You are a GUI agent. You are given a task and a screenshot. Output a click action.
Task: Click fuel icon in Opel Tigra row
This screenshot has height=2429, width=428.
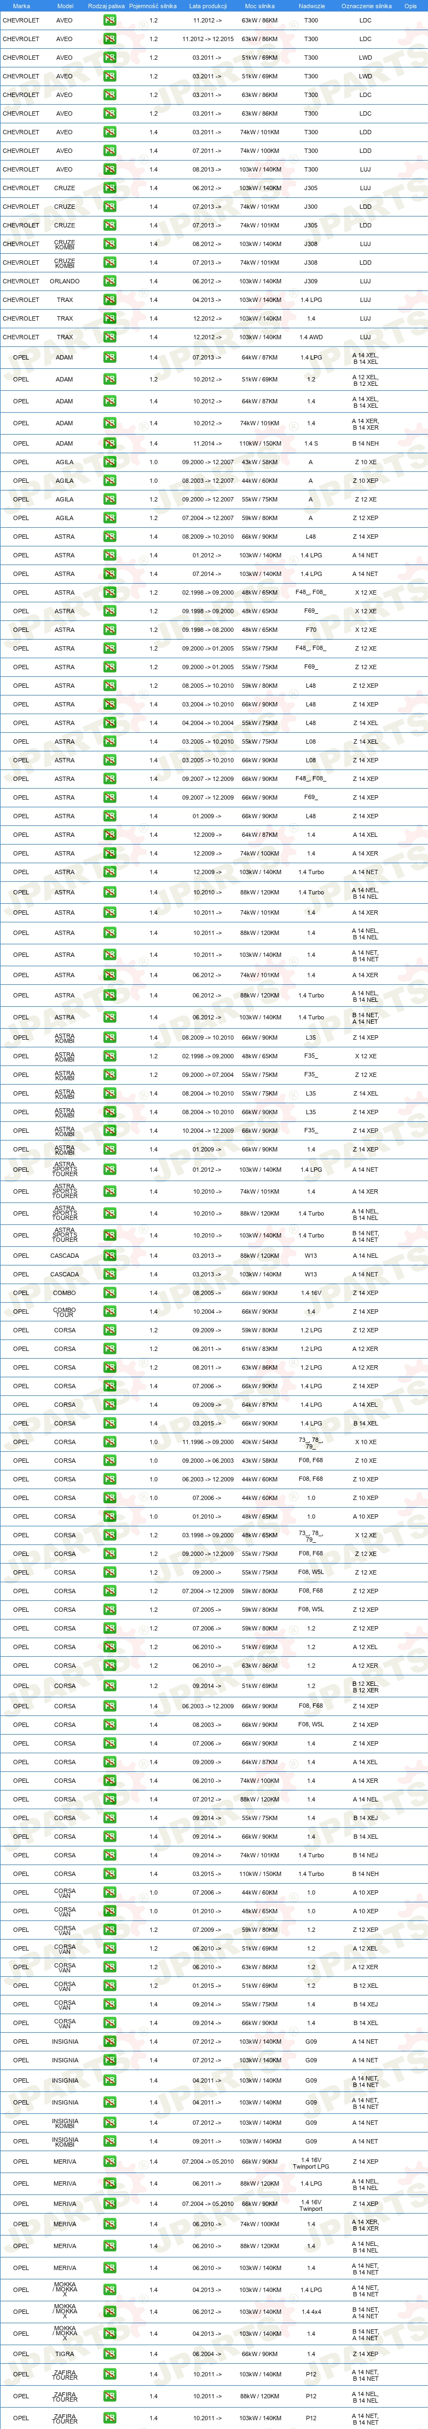coord(110,2354)
